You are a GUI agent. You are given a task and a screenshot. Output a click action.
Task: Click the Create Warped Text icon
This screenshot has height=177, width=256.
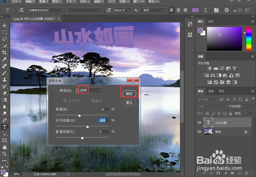tap(206, 10)
